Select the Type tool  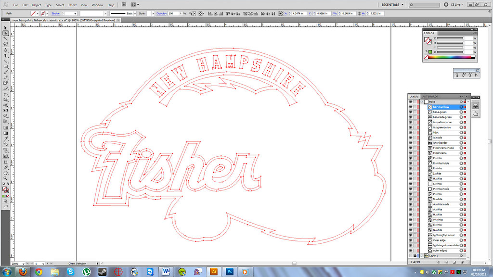click(5, 56)
